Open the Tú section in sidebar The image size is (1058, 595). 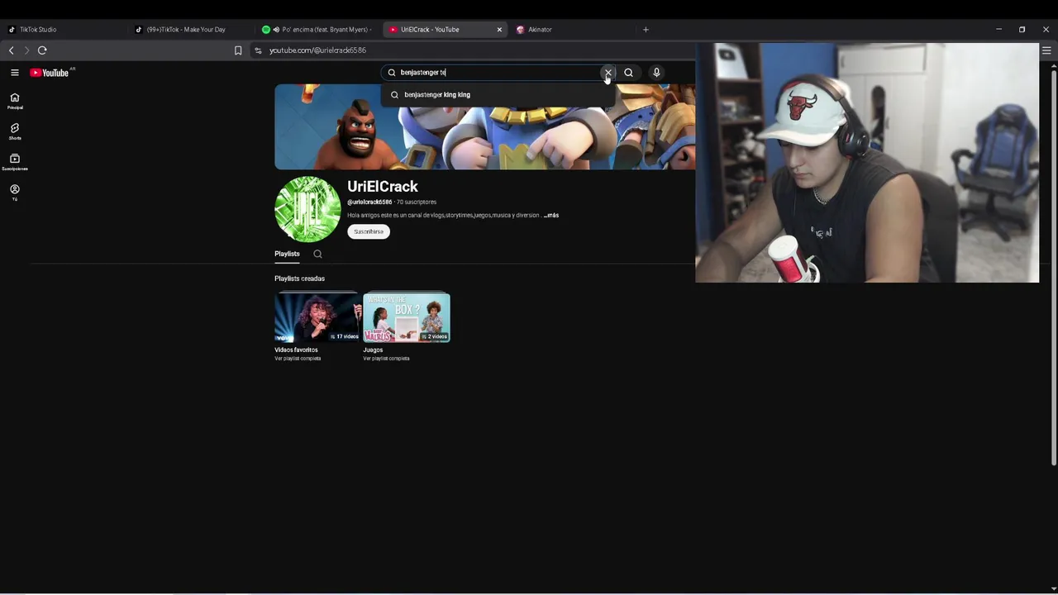coord(14,193)
